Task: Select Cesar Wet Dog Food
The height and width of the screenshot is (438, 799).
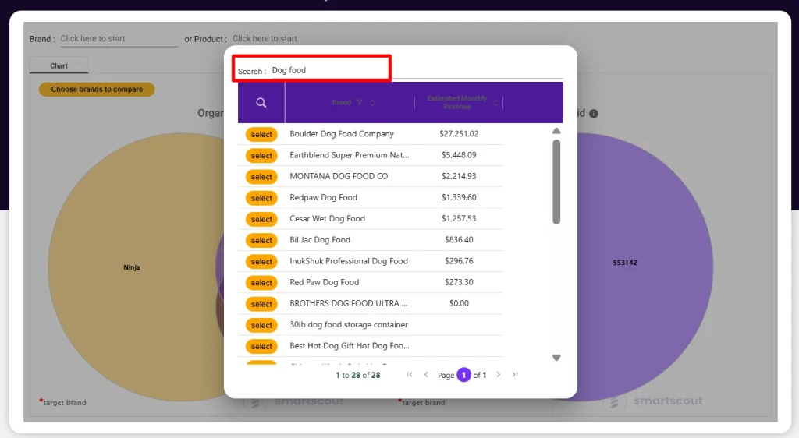Action: pos(261,219)
